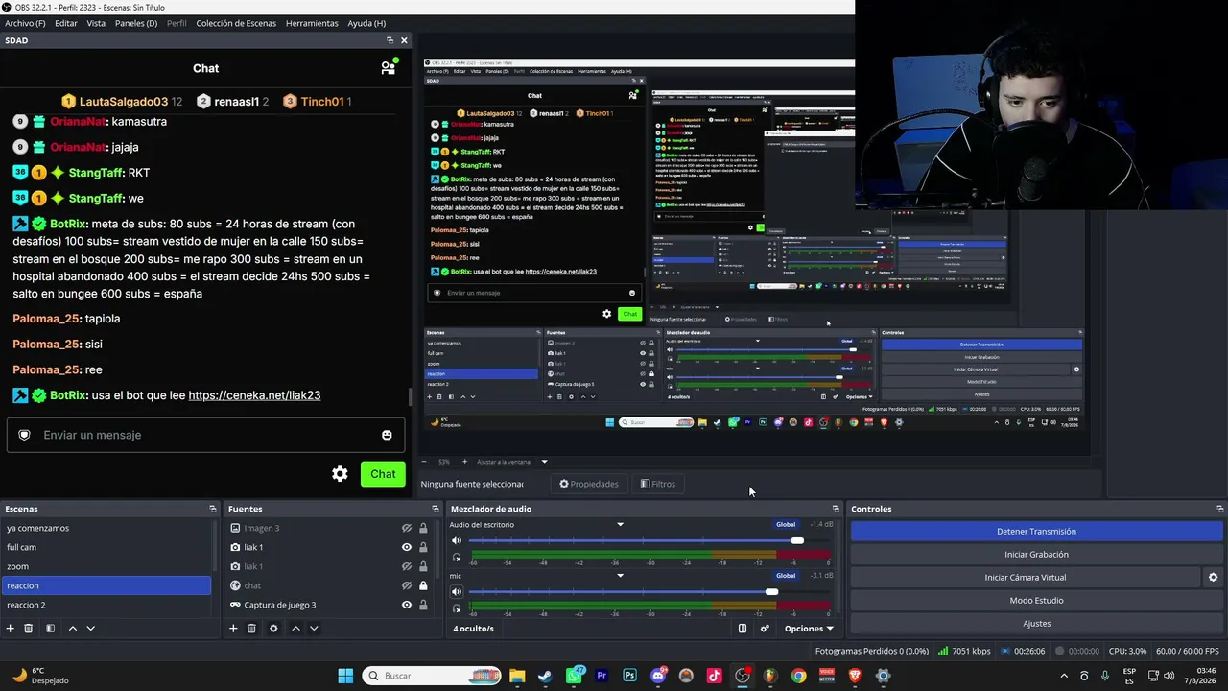The height and width of the screenshot is (691, 1228).
Task: Open scene filters icon in Escenas panel
Action: click(x=50, y=629)
